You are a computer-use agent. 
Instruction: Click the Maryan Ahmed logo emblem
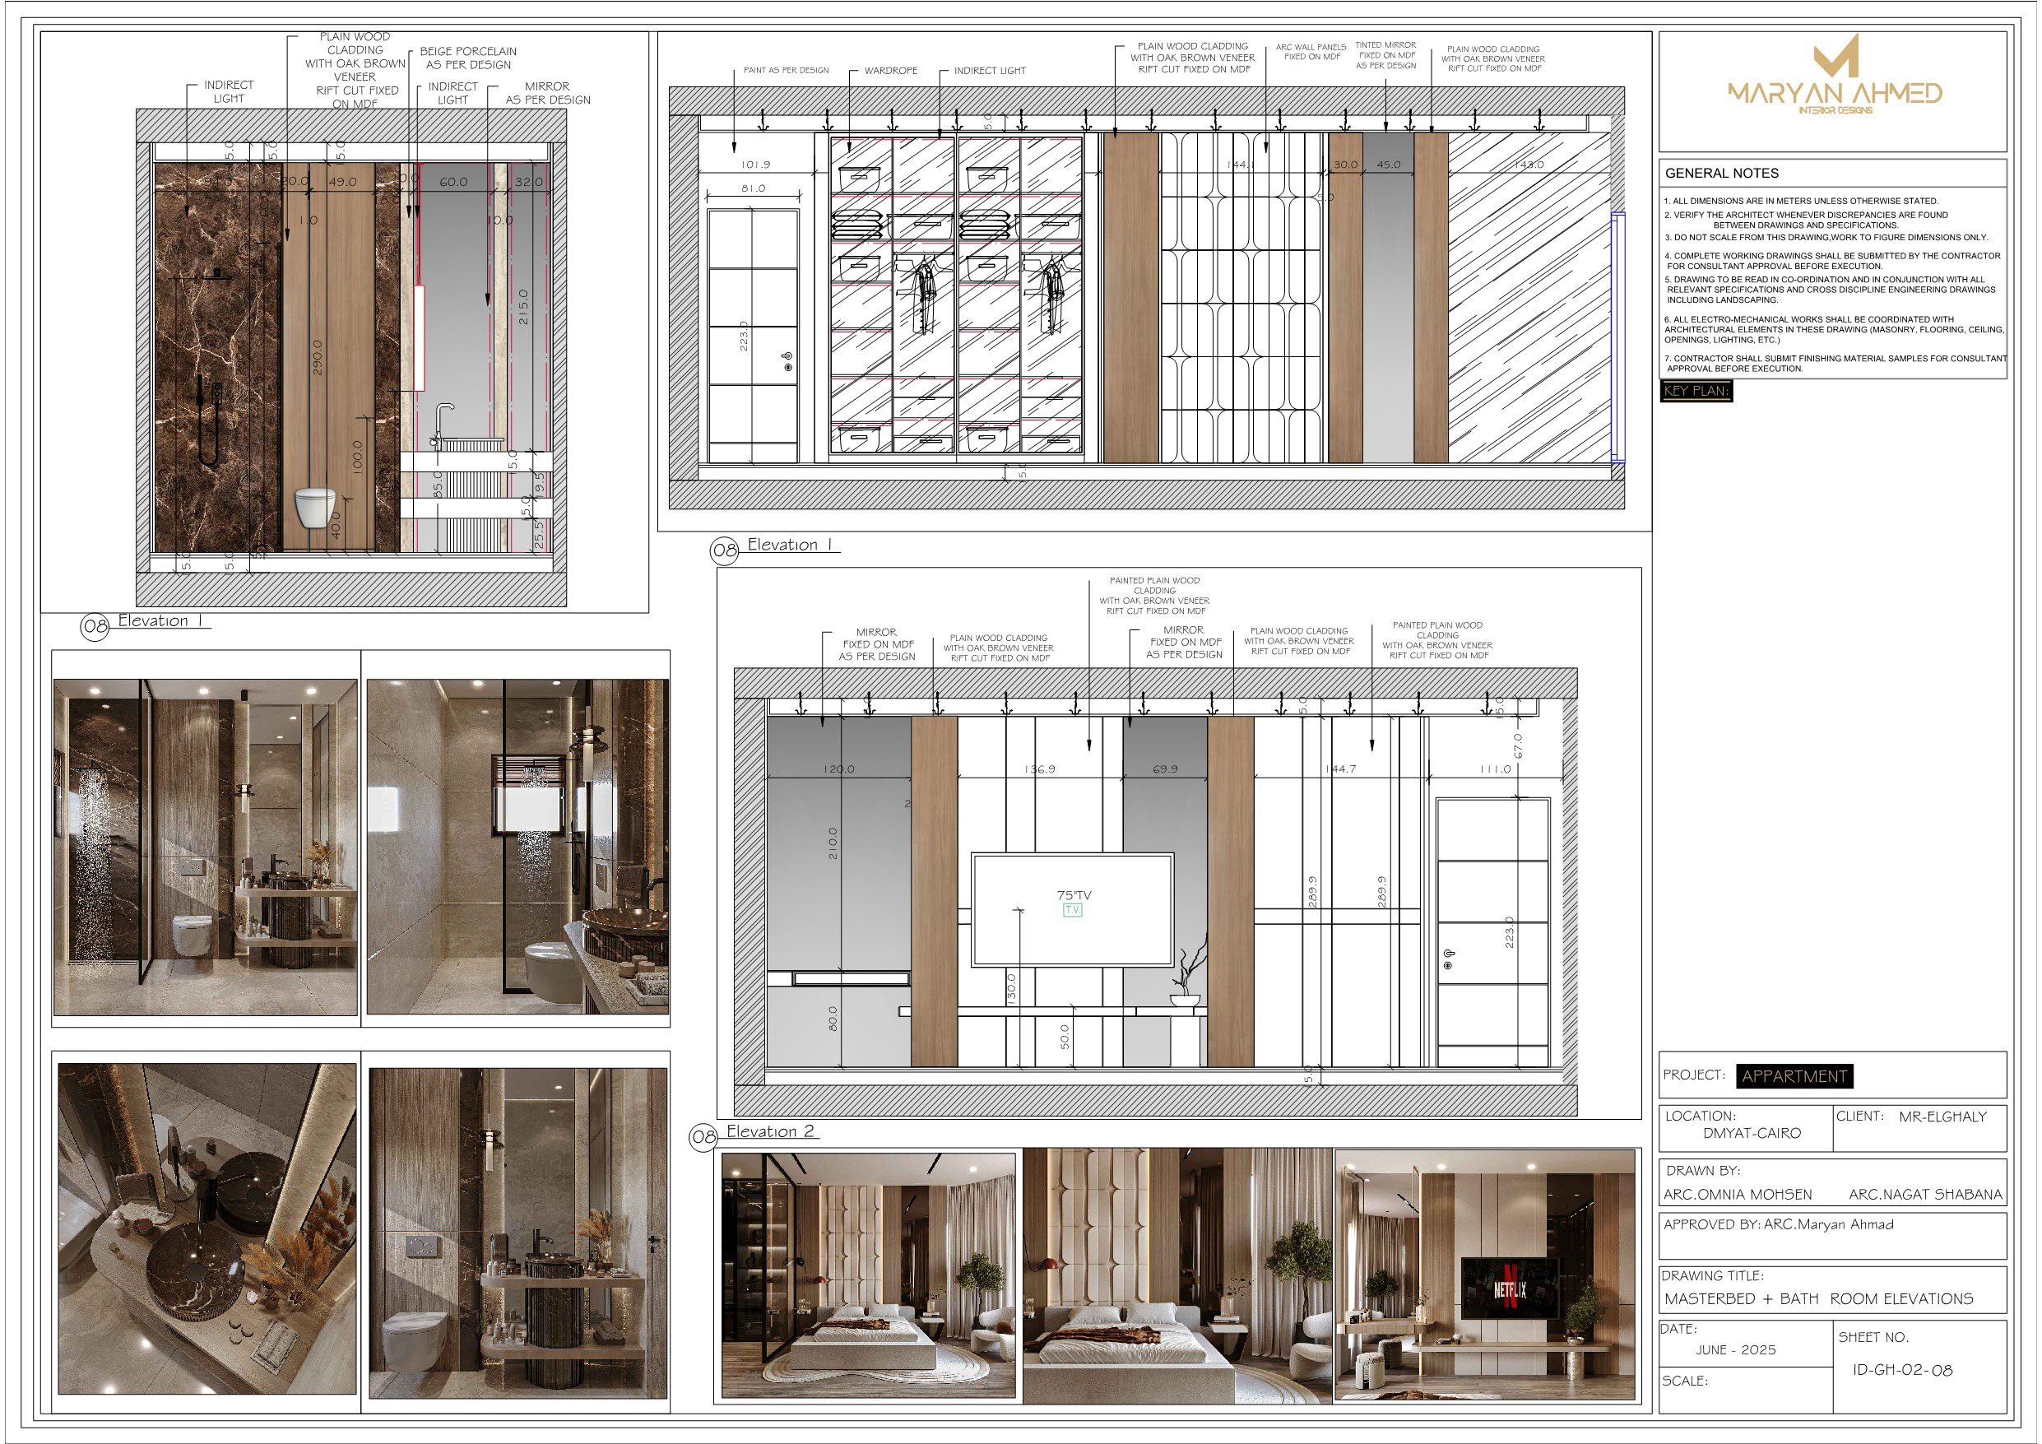pos(1835,56)
